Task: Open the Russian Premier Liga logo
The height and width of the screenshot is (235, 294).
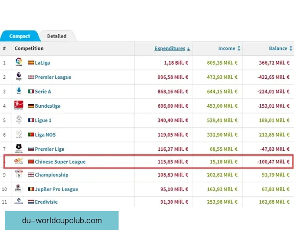Action: coord(19,148)
